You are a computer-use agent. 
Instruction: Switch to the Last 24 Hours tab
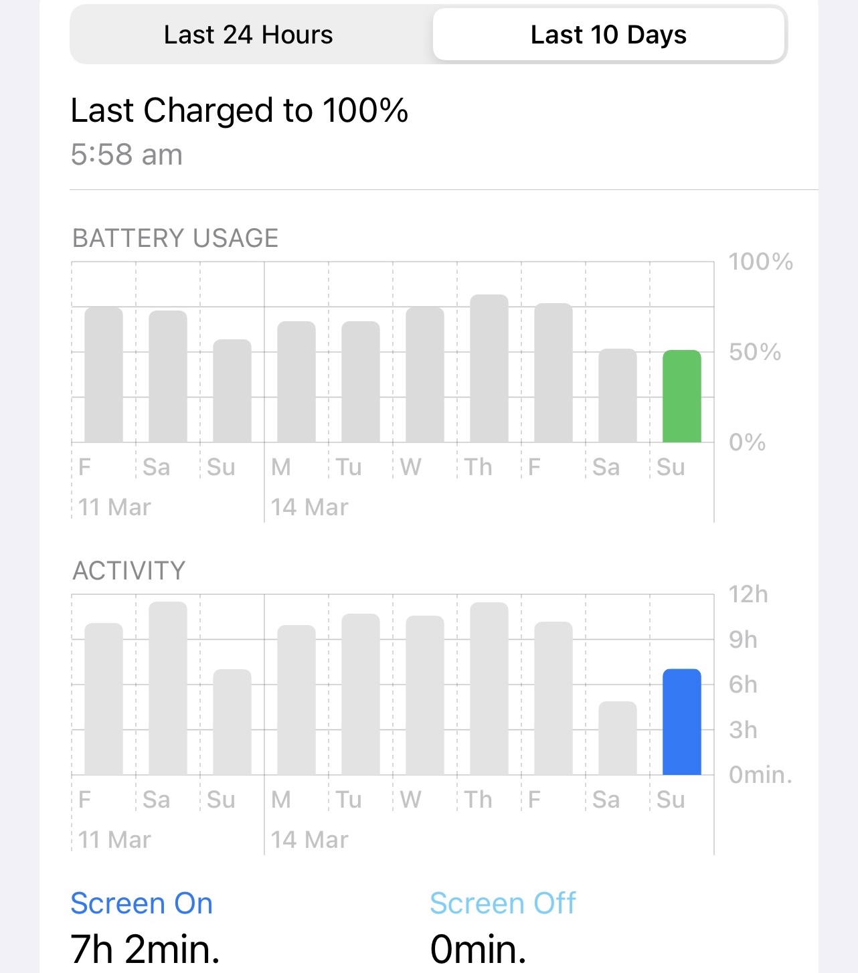pos(248,35)
